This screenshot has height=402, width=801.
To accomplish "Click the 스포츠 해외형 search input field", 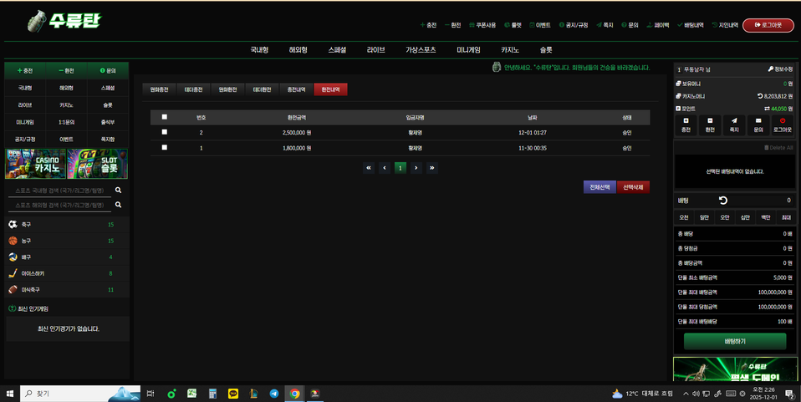I will (x=60, y=205).
